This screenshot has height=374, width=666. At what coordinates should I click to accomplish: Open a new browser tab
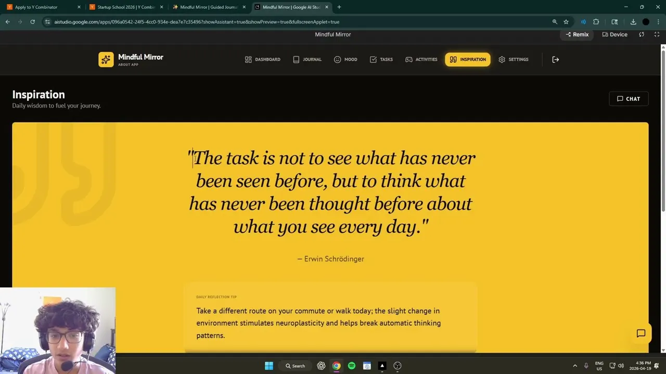click(339, 7)
